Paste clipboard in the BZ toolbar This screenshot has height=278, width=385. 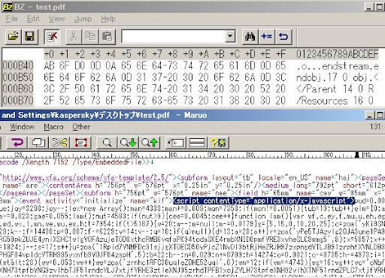(x=108, y=37)
